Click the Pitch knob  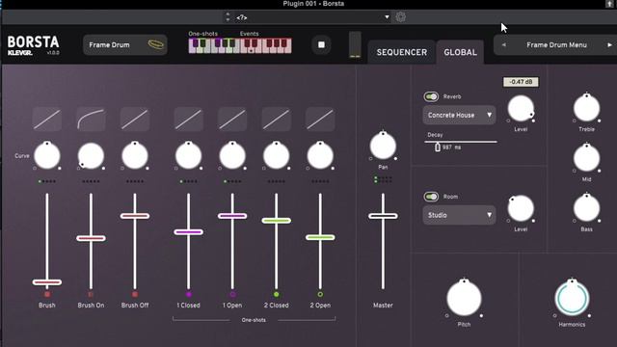(464, 298)
